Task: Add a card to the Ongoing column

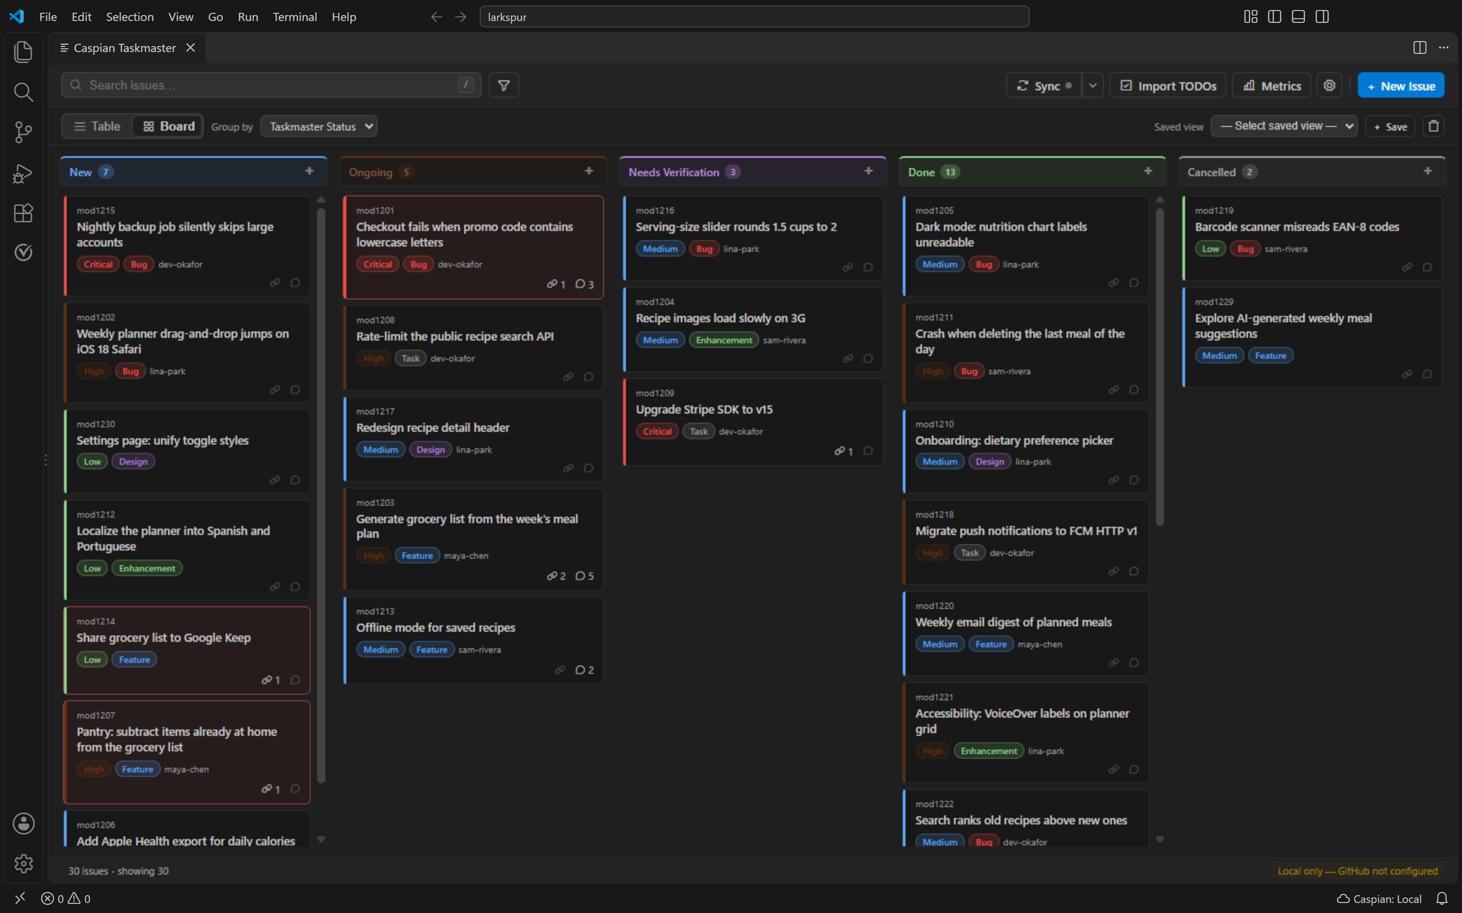Action: pyautogui.click(x=589, y=172)
